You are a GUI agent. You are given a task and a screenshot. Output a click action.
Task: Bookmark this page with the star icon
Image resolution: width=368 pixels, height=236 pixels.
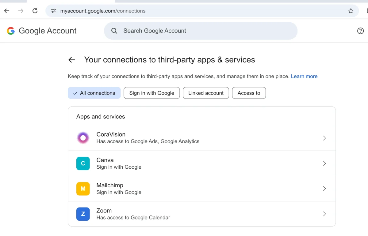click(x=351, y=11)
